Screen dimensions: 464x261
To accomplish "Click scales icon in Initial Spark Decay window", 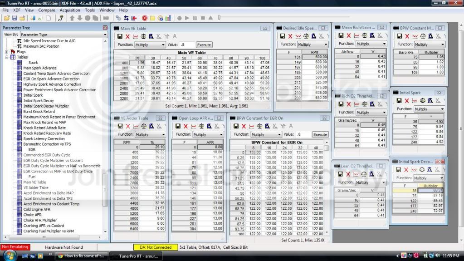I will click(422, 170).
